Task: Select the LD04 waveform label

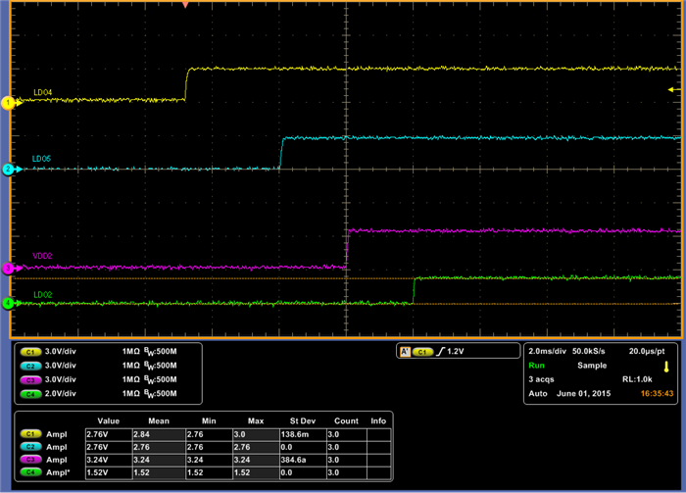Action: click(43, 92)
